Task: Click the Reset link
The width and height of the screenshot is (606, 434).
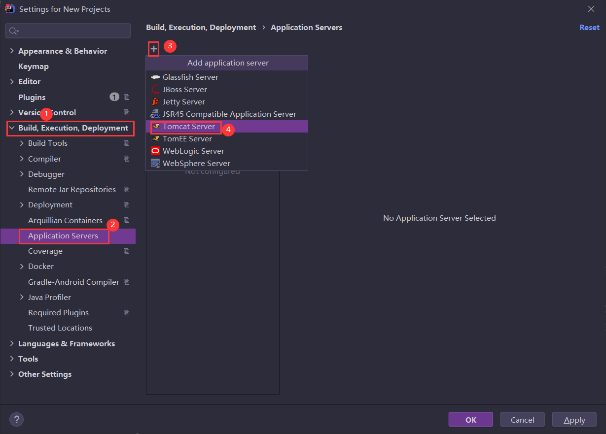Action: (589, 28)
